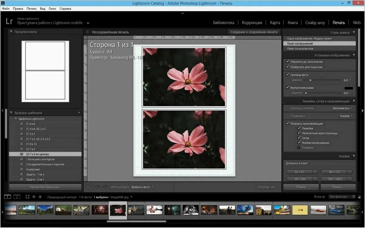Open Привязка к Ячейке dropdown
Viewport: 365px width, 228px height.
[346, 116]
